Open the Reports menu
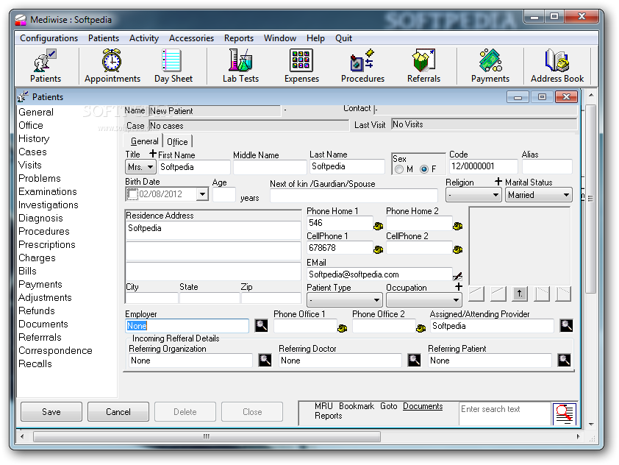619x465 pixels. coord(239,38)
